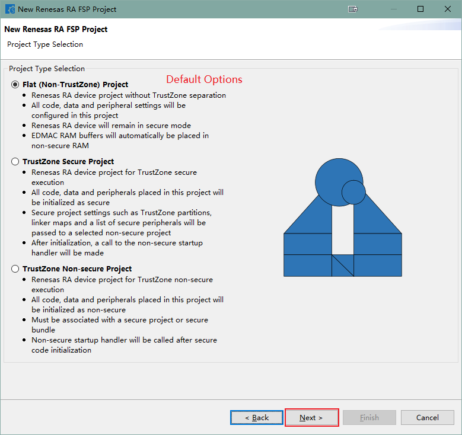
Task: Click the 'Project Type Selection' group box label
Action: coord(47,69)
